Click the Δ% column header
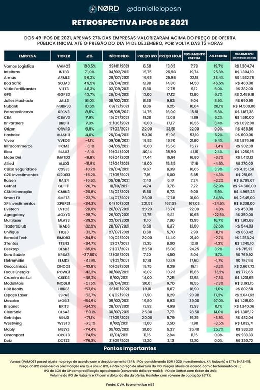 90,56
